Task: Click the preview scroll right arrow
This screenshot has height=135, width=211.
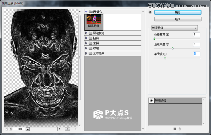Action: [x=76, y=129]
